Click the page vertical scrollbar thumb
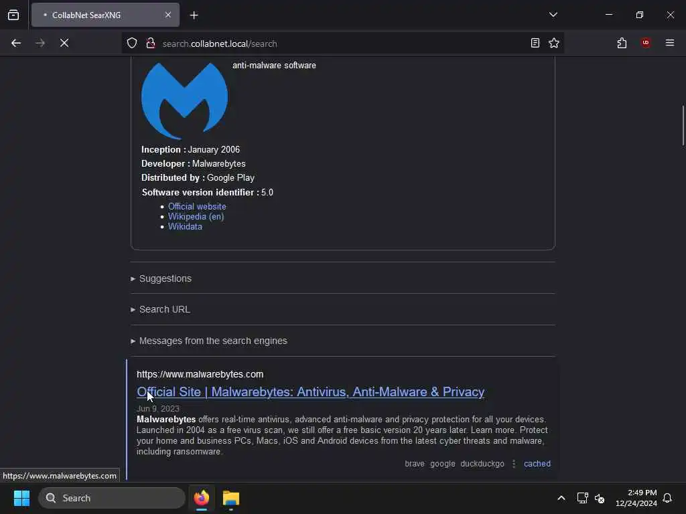 pos(683,125)
